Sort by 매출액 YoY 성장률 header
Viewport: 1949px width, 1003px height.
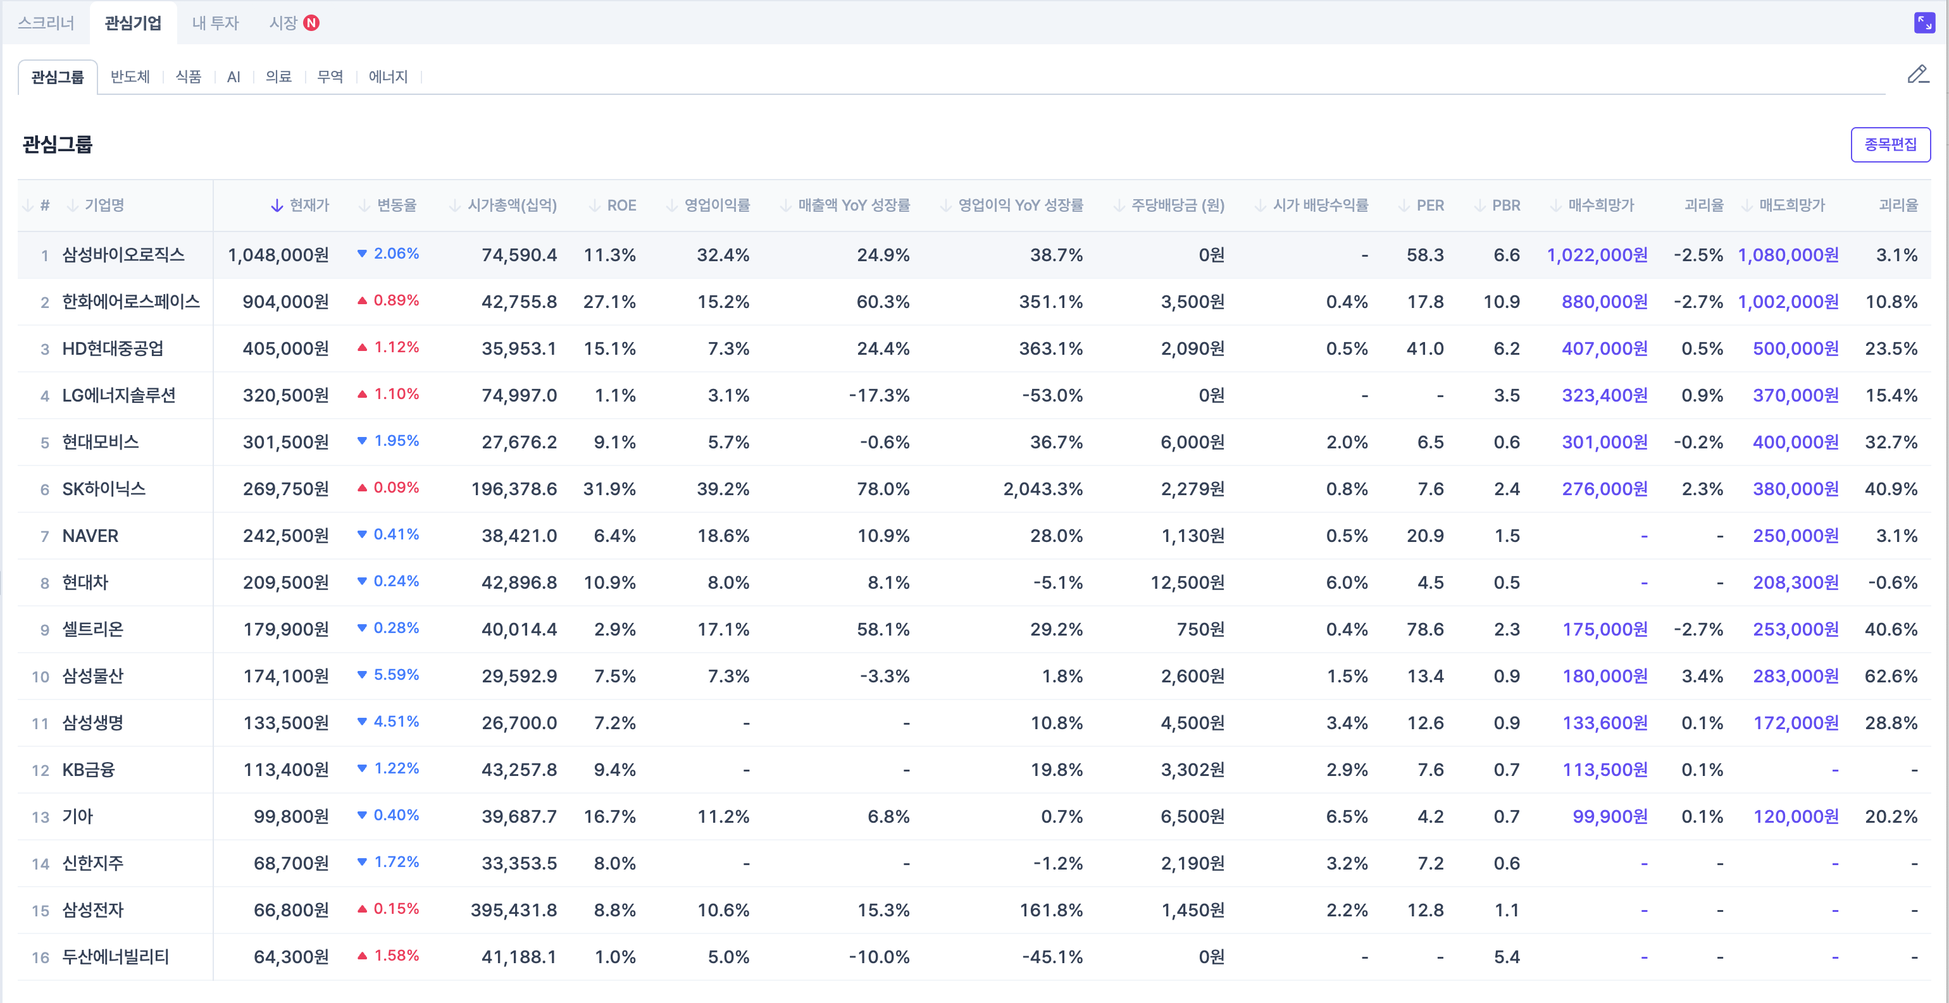point(854,206)
